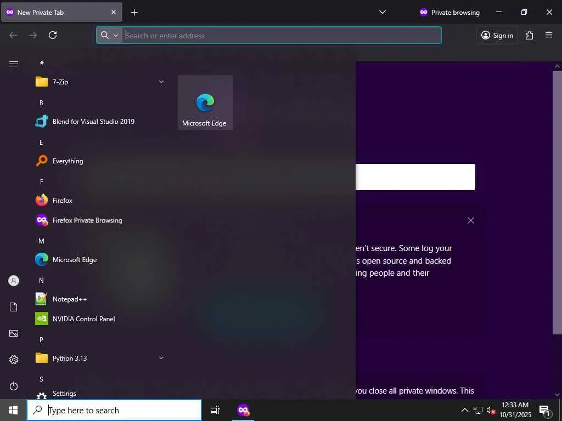Open the Extensions puzzle icon

(530, 35)
